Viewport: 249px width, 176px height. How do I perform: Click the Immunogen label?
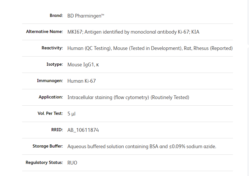50,81
